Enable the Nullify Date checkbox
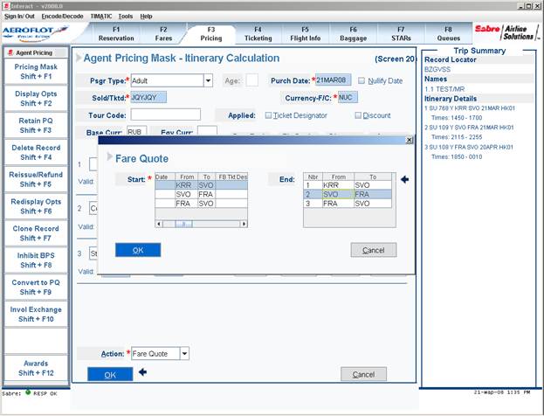544x416 pixels. [x=362, y=80]
